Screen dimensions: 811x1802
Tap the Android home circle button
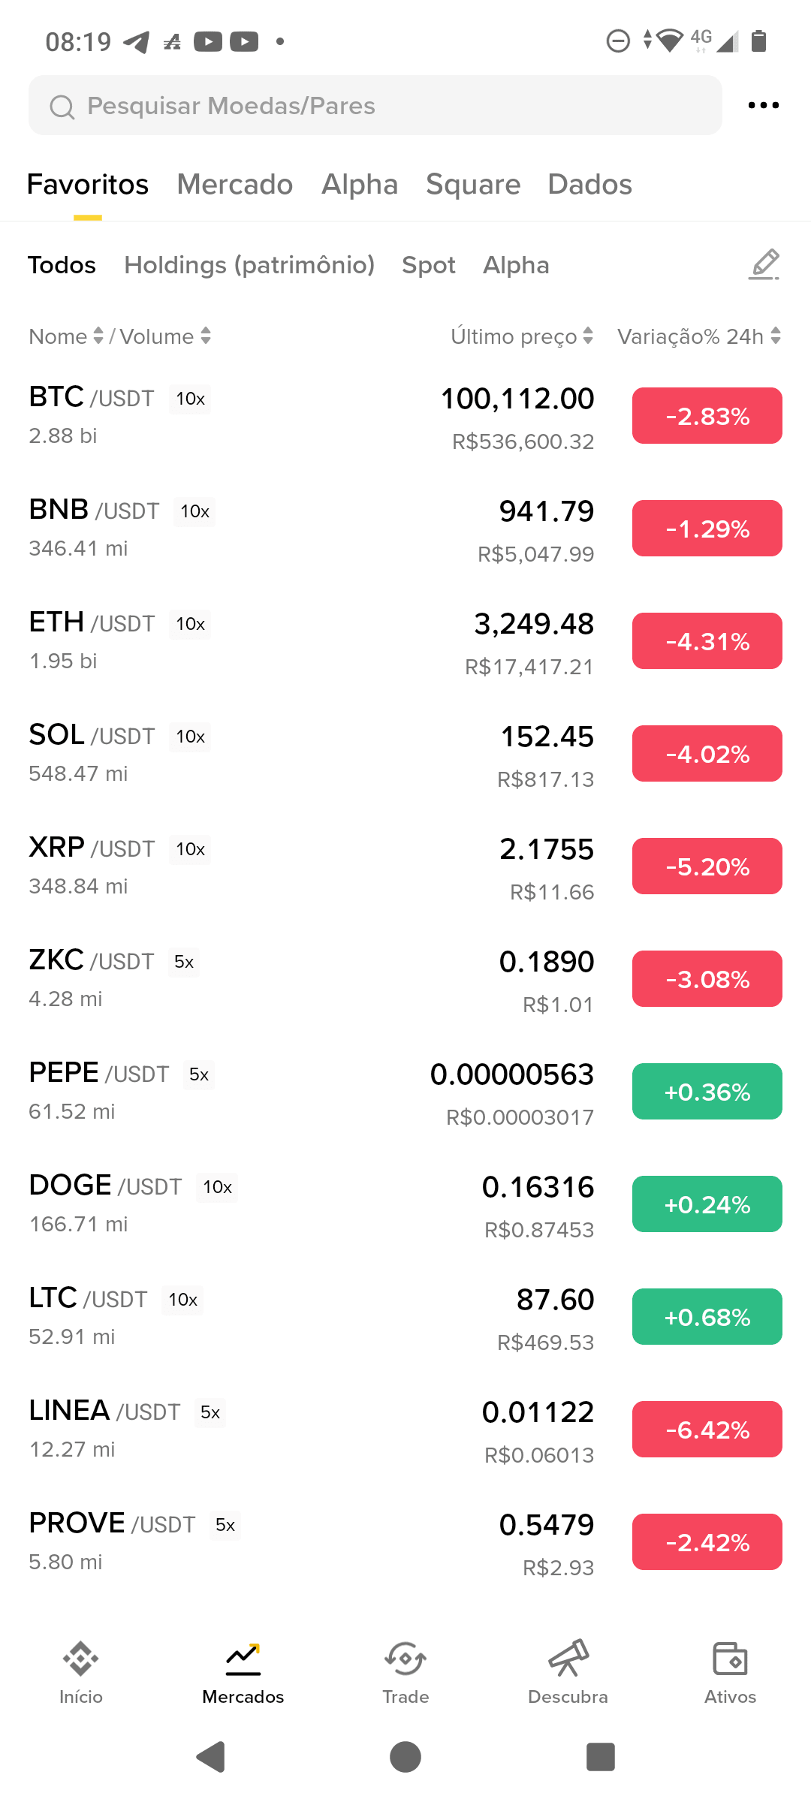coord(405,1757)
